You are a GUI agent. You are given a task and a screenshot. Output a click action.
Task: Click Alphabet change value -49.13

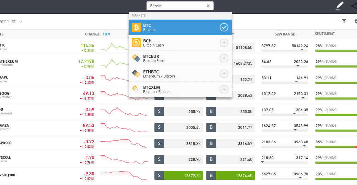click(87, 93)
